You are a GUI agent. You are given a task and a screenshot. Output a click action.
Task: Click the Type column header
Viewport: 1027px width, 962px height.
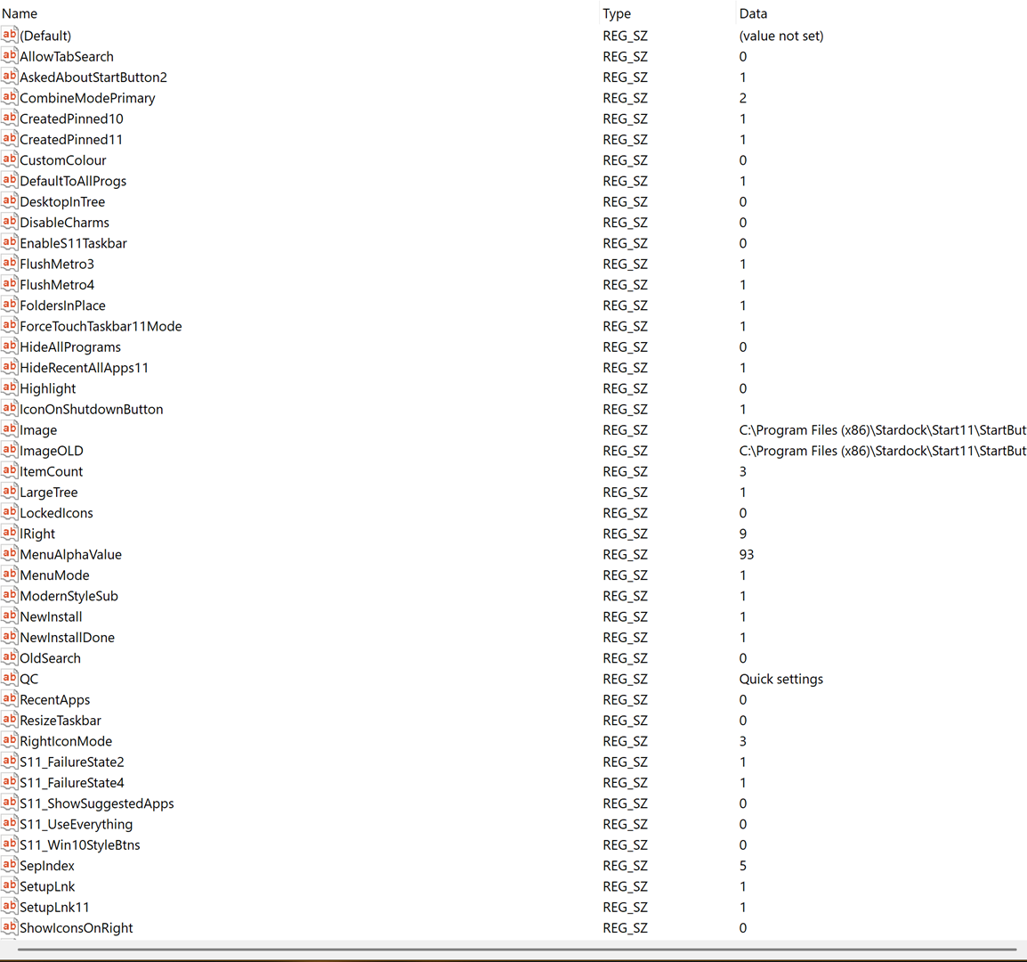(617, 13)
